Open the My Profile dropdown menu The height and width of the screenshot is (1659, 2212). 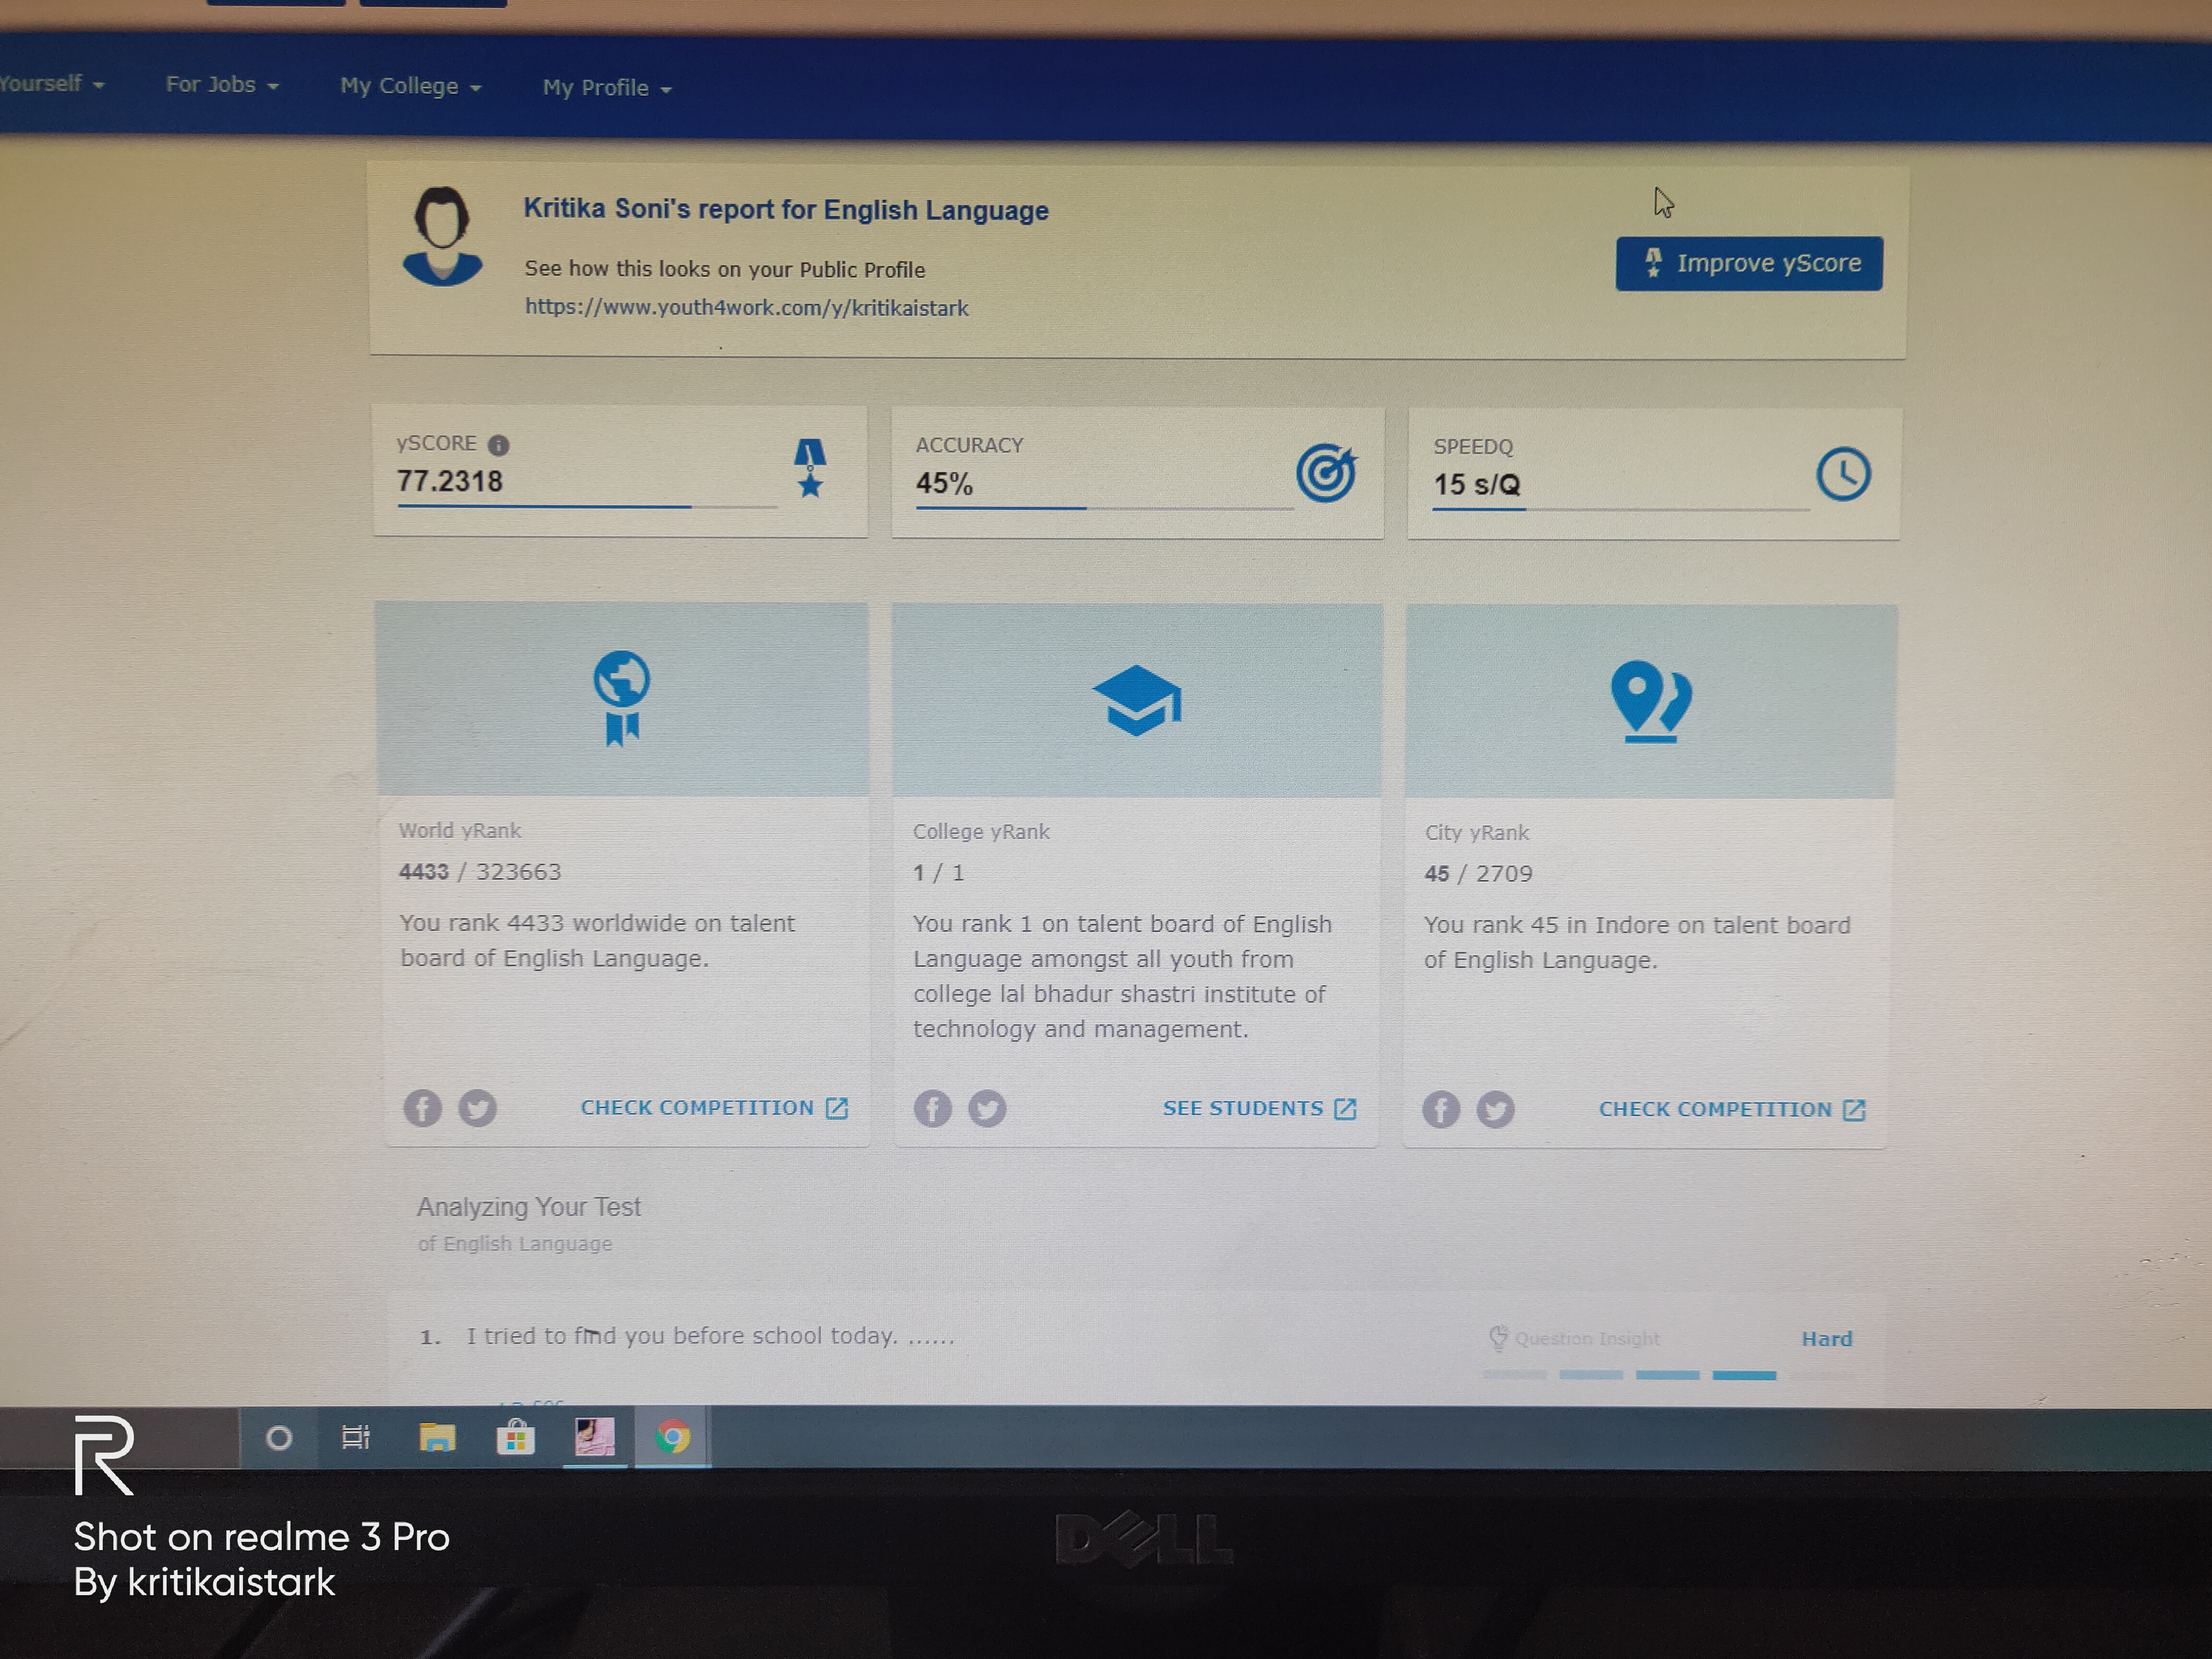(606, 88)
